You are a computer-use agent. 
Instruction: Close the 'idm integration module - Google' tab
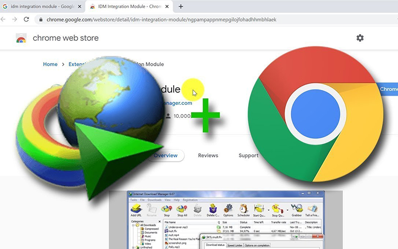[x=79, y=6]
